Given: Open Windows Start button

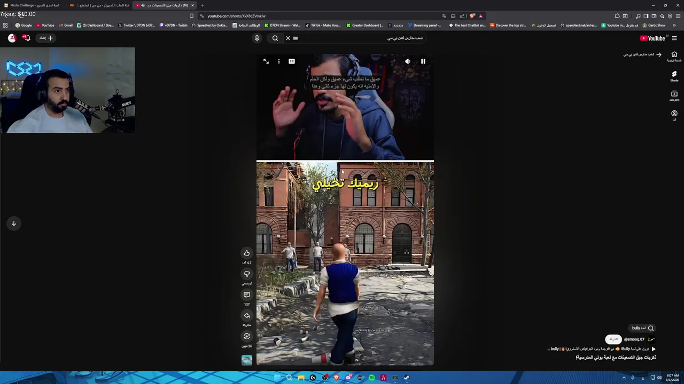Looking at the screenshot, I should tap(277, 378).
